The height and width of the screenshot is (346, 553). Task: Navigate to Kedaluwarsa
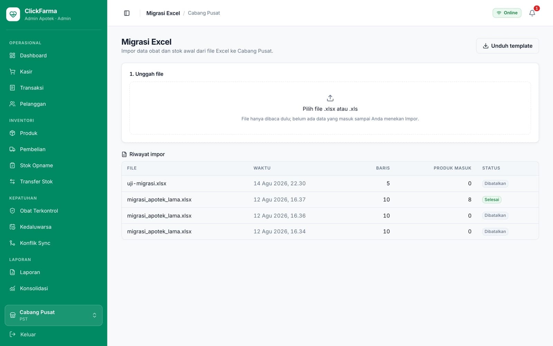click(x=54, y=227)
